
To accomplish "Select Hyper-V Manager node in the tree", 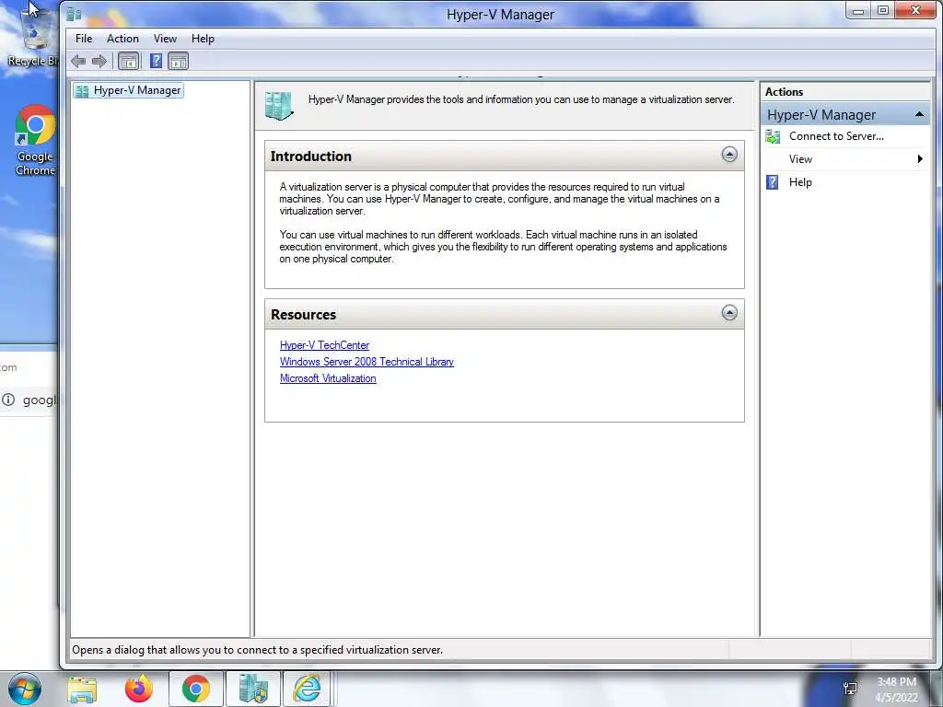I will (128, 90).
